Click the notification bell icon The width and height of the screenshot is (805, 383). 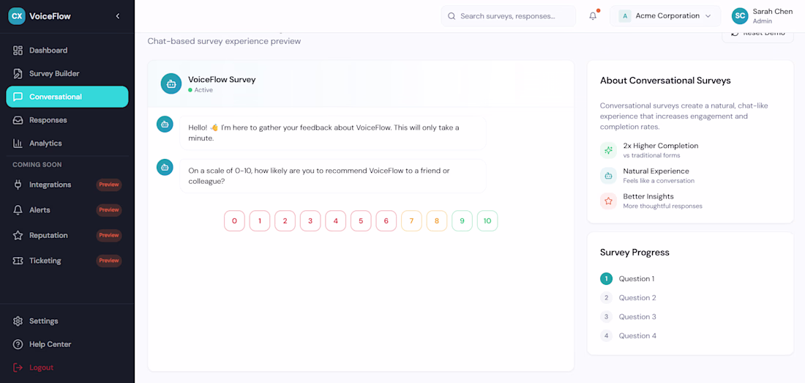pos(593,16)
